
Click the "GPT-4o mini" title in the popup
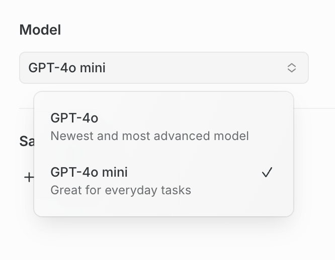coord(89,172)
